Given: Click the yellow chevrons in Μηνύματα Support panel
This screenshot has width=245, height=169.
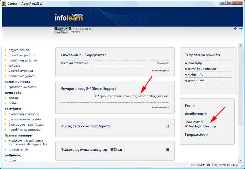Looking at the screenshot, I should pyautogui.click(x=168, y=107).
